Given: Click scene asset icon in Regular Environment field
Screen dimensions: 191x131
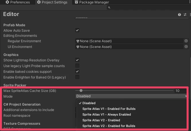Looking at the screenshot, I should [x=78, y=41].
